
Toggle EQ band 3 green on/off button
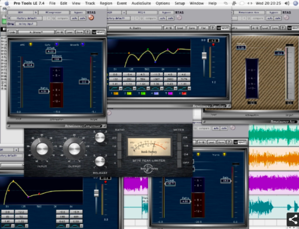[x=143, y=94]
